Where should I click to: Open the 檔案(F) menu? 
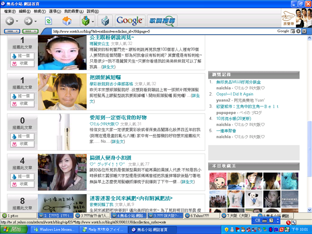(x=10, y=11)
